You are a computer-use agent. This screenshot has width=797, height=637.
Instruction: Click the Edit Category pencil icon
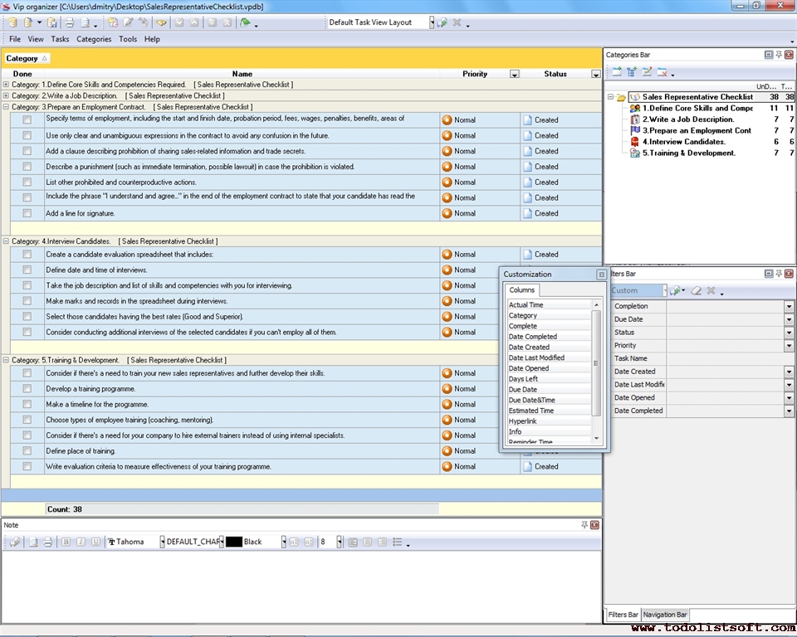point(648,72)
